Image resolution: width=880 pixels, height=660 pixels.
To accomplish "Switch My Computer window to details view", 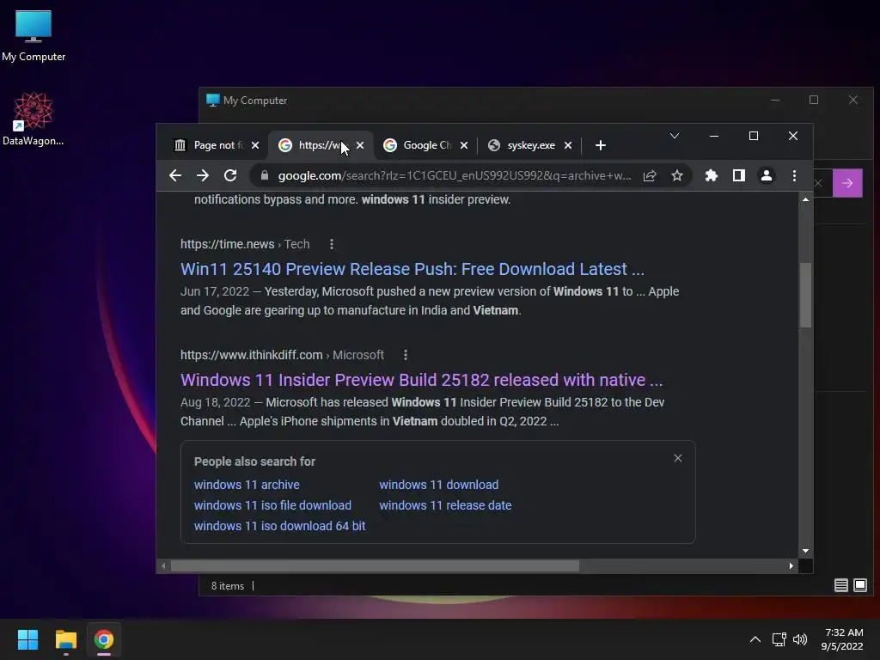I will point(840,585).
